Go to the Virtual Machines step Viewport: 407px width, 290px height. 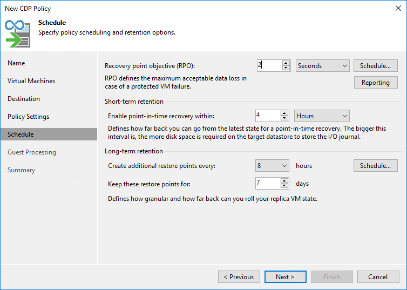point(31,81)
